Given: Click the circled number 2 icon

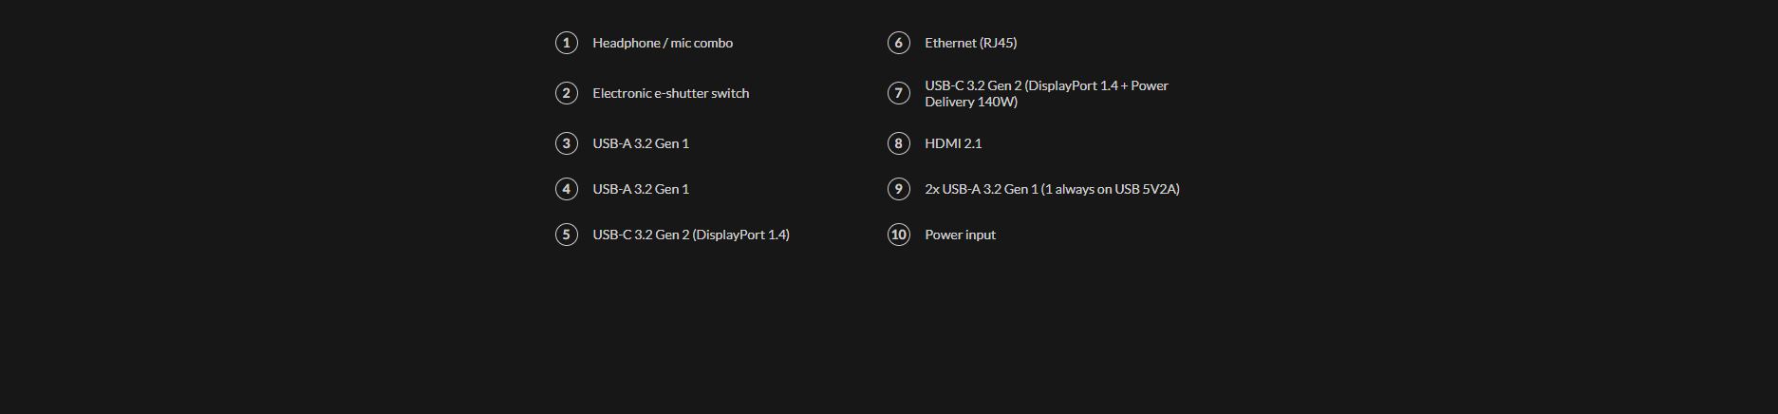Looking at the screenshot, I should [x=567, y=93].
